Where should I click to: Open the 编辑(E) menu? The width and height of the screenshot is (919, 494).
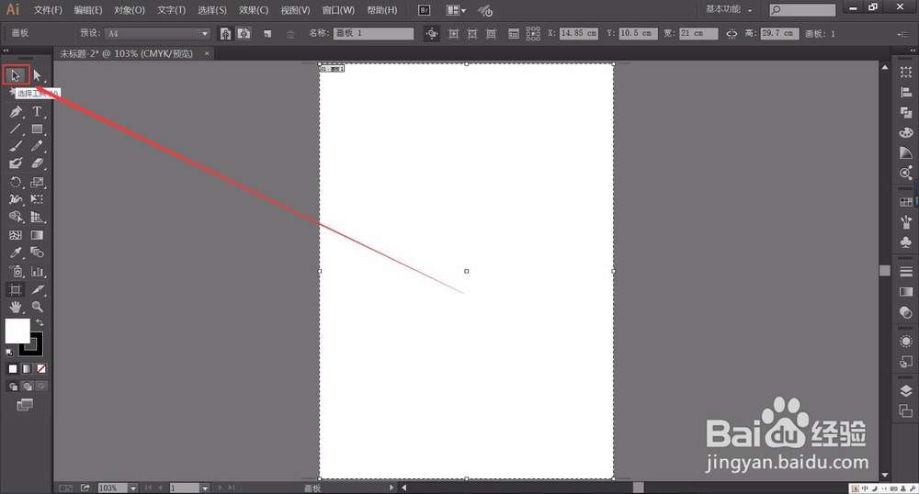tap(88, 10)
